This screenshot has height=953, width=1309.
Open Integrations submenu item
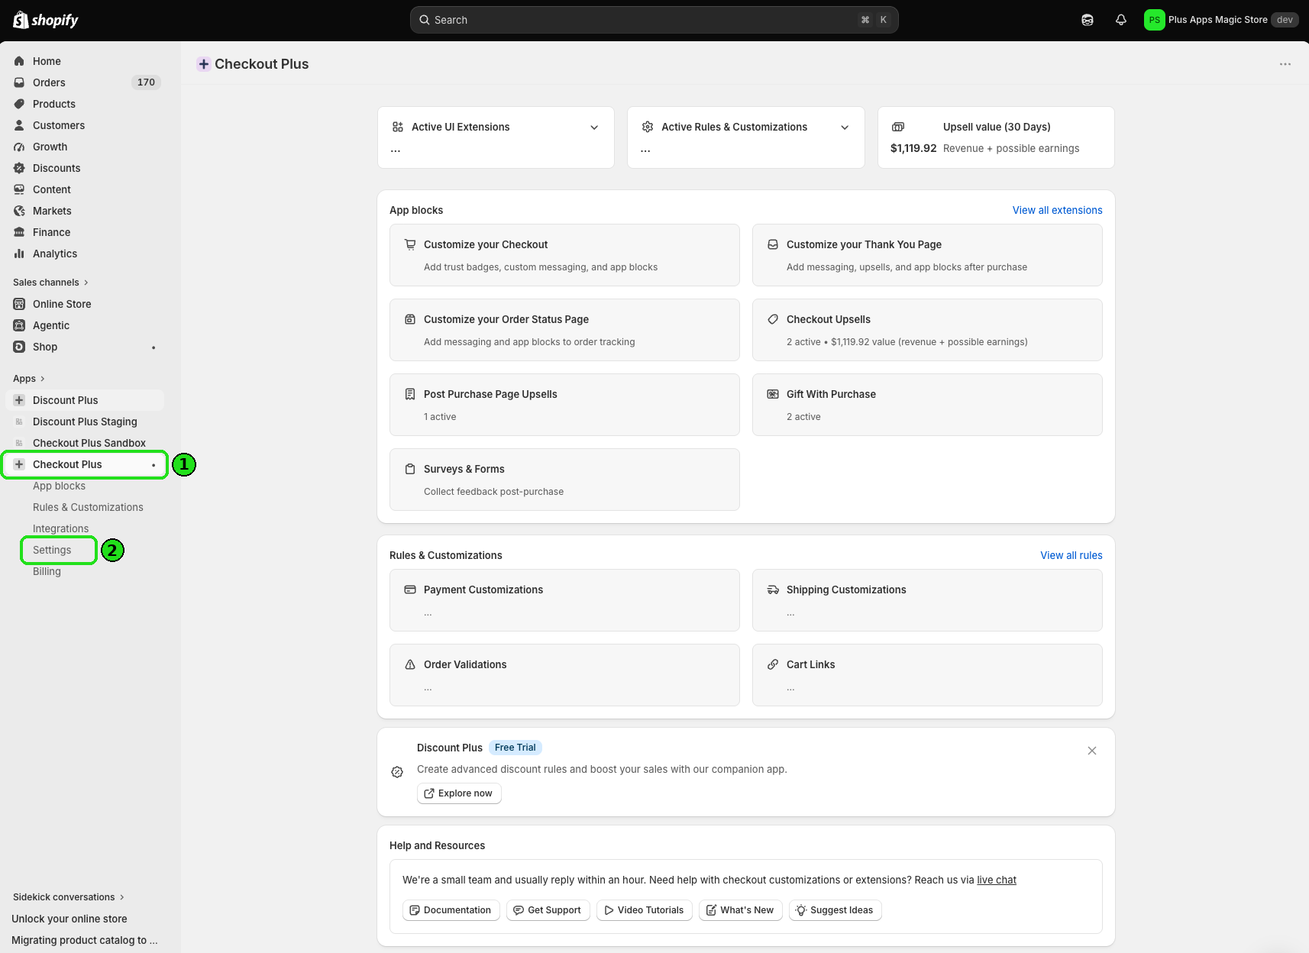click(x=60, y=528)
